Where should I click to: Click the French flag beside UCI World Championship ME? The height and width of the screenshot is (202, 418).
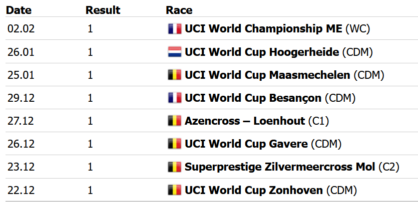tap(174, 29)
